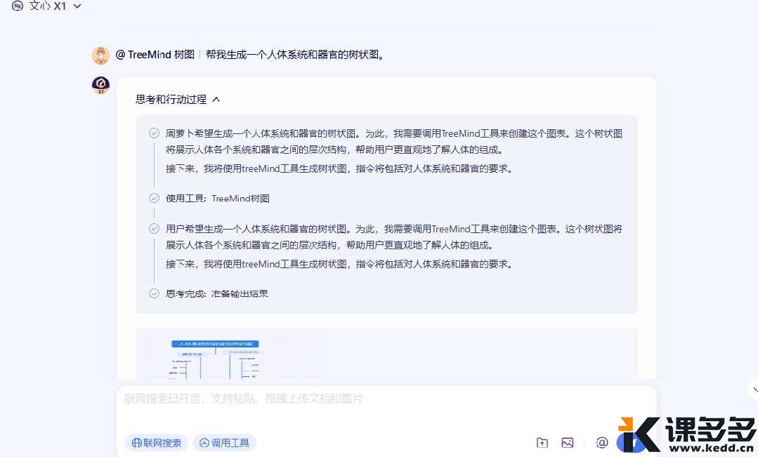Toggle the 联网搜索 button

156,442
